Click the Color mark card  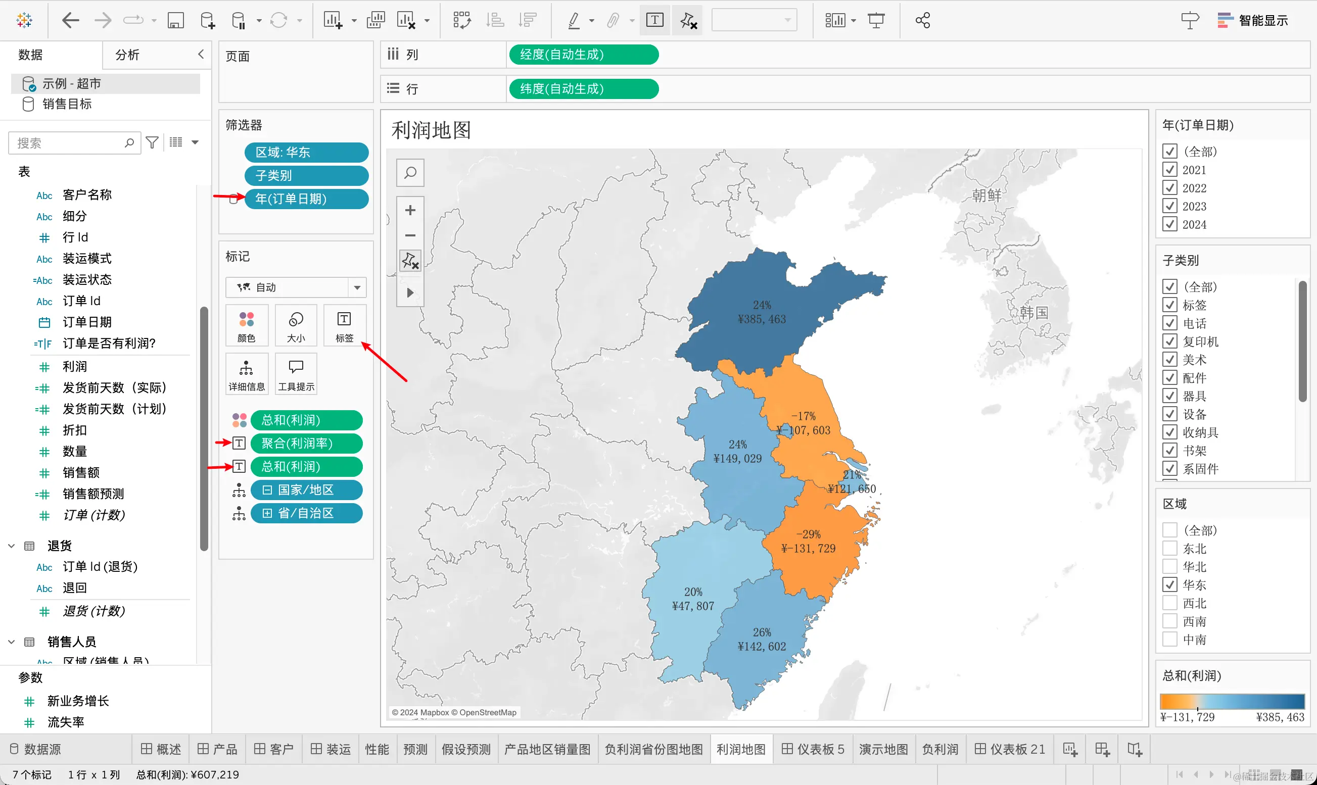[246, 325]
